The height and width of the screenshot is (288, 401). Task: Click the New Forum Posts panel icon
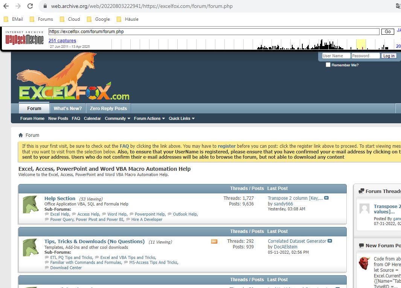coord(361,245)
